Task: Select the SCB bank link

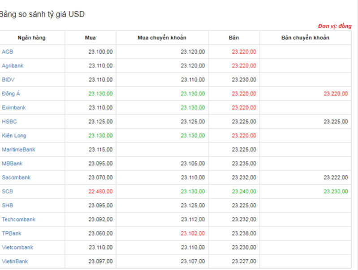Action: 8,191
